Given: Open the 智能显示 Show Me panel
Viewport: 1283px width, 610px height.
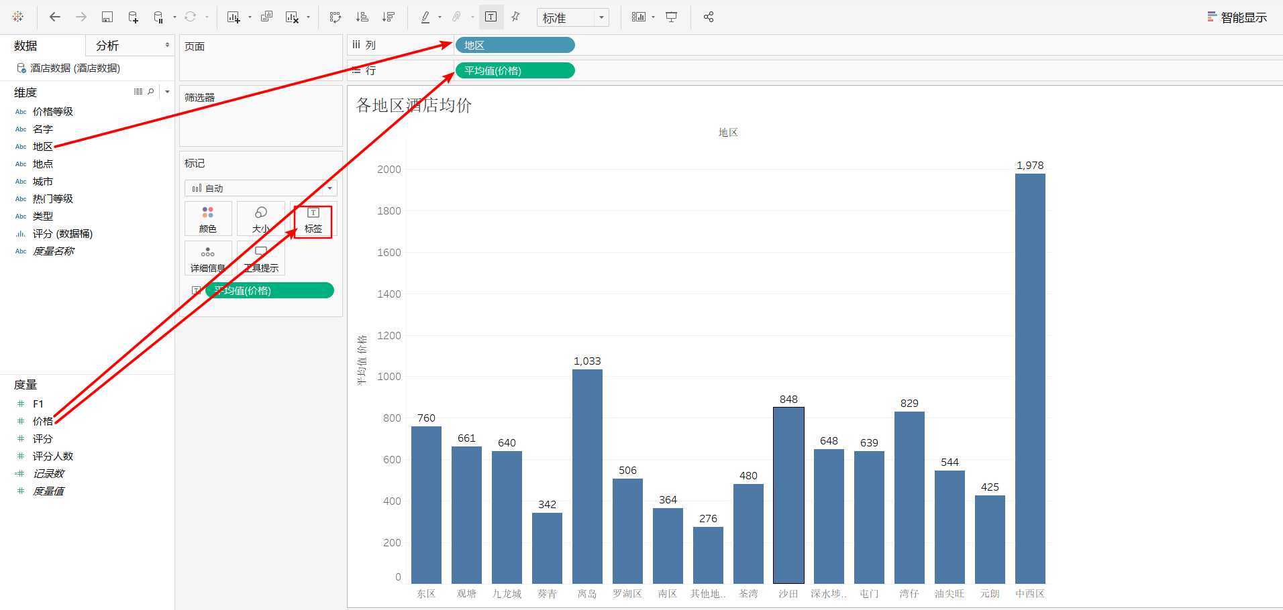Looking at the screenshot, I should [x=1237, y=17].
